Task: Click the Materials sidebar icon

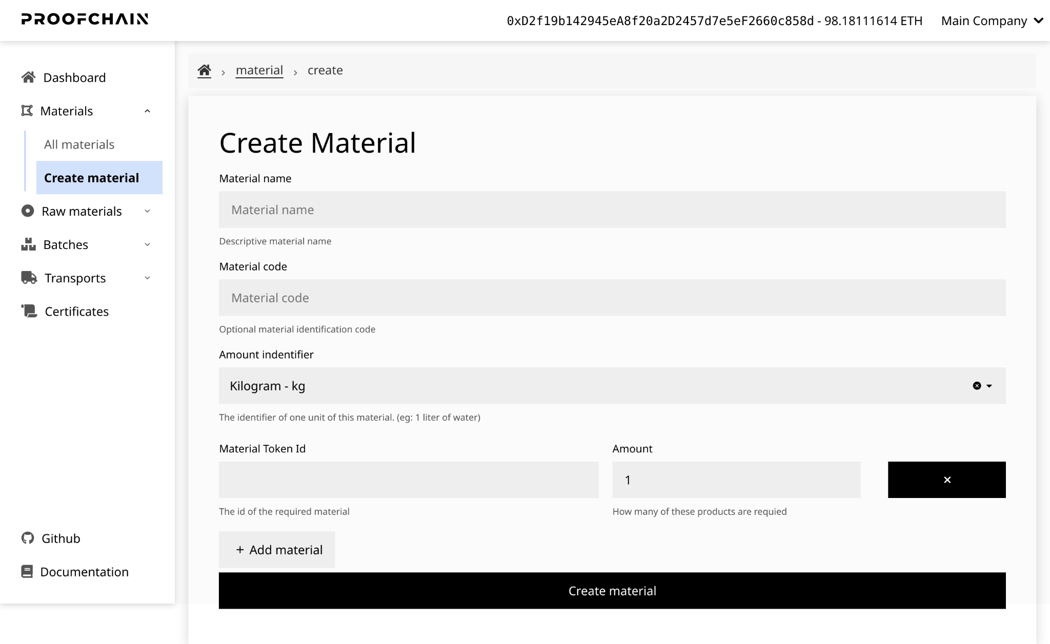Action: (27, 111)
